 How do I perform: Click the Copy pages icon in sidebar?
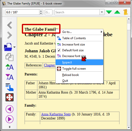(x=10, y=57)
